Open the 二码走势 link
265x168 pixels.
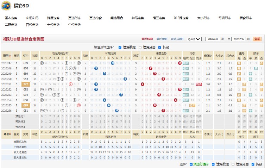coord(11,25)
